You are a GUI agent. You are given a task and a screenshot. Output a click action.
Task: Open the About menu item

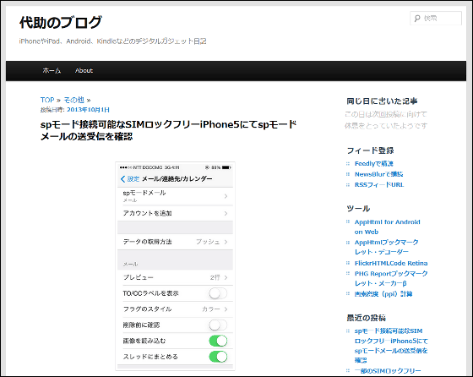(x=84, y=71)
